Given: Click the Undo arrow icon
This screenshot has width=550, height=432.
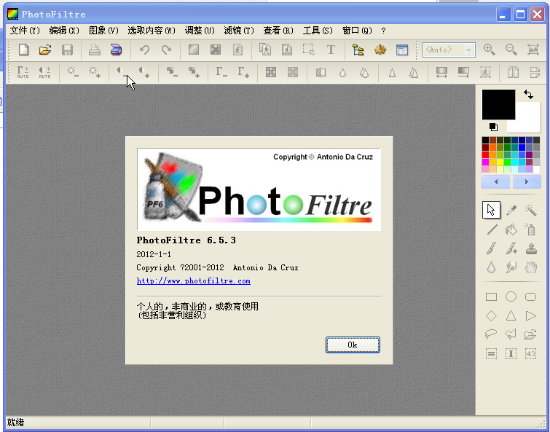Looking at the screenshot, I should pyautogui.click(x=144, y=50).
